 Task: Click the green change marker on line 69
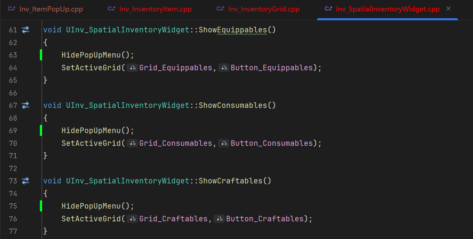(41, 130)
